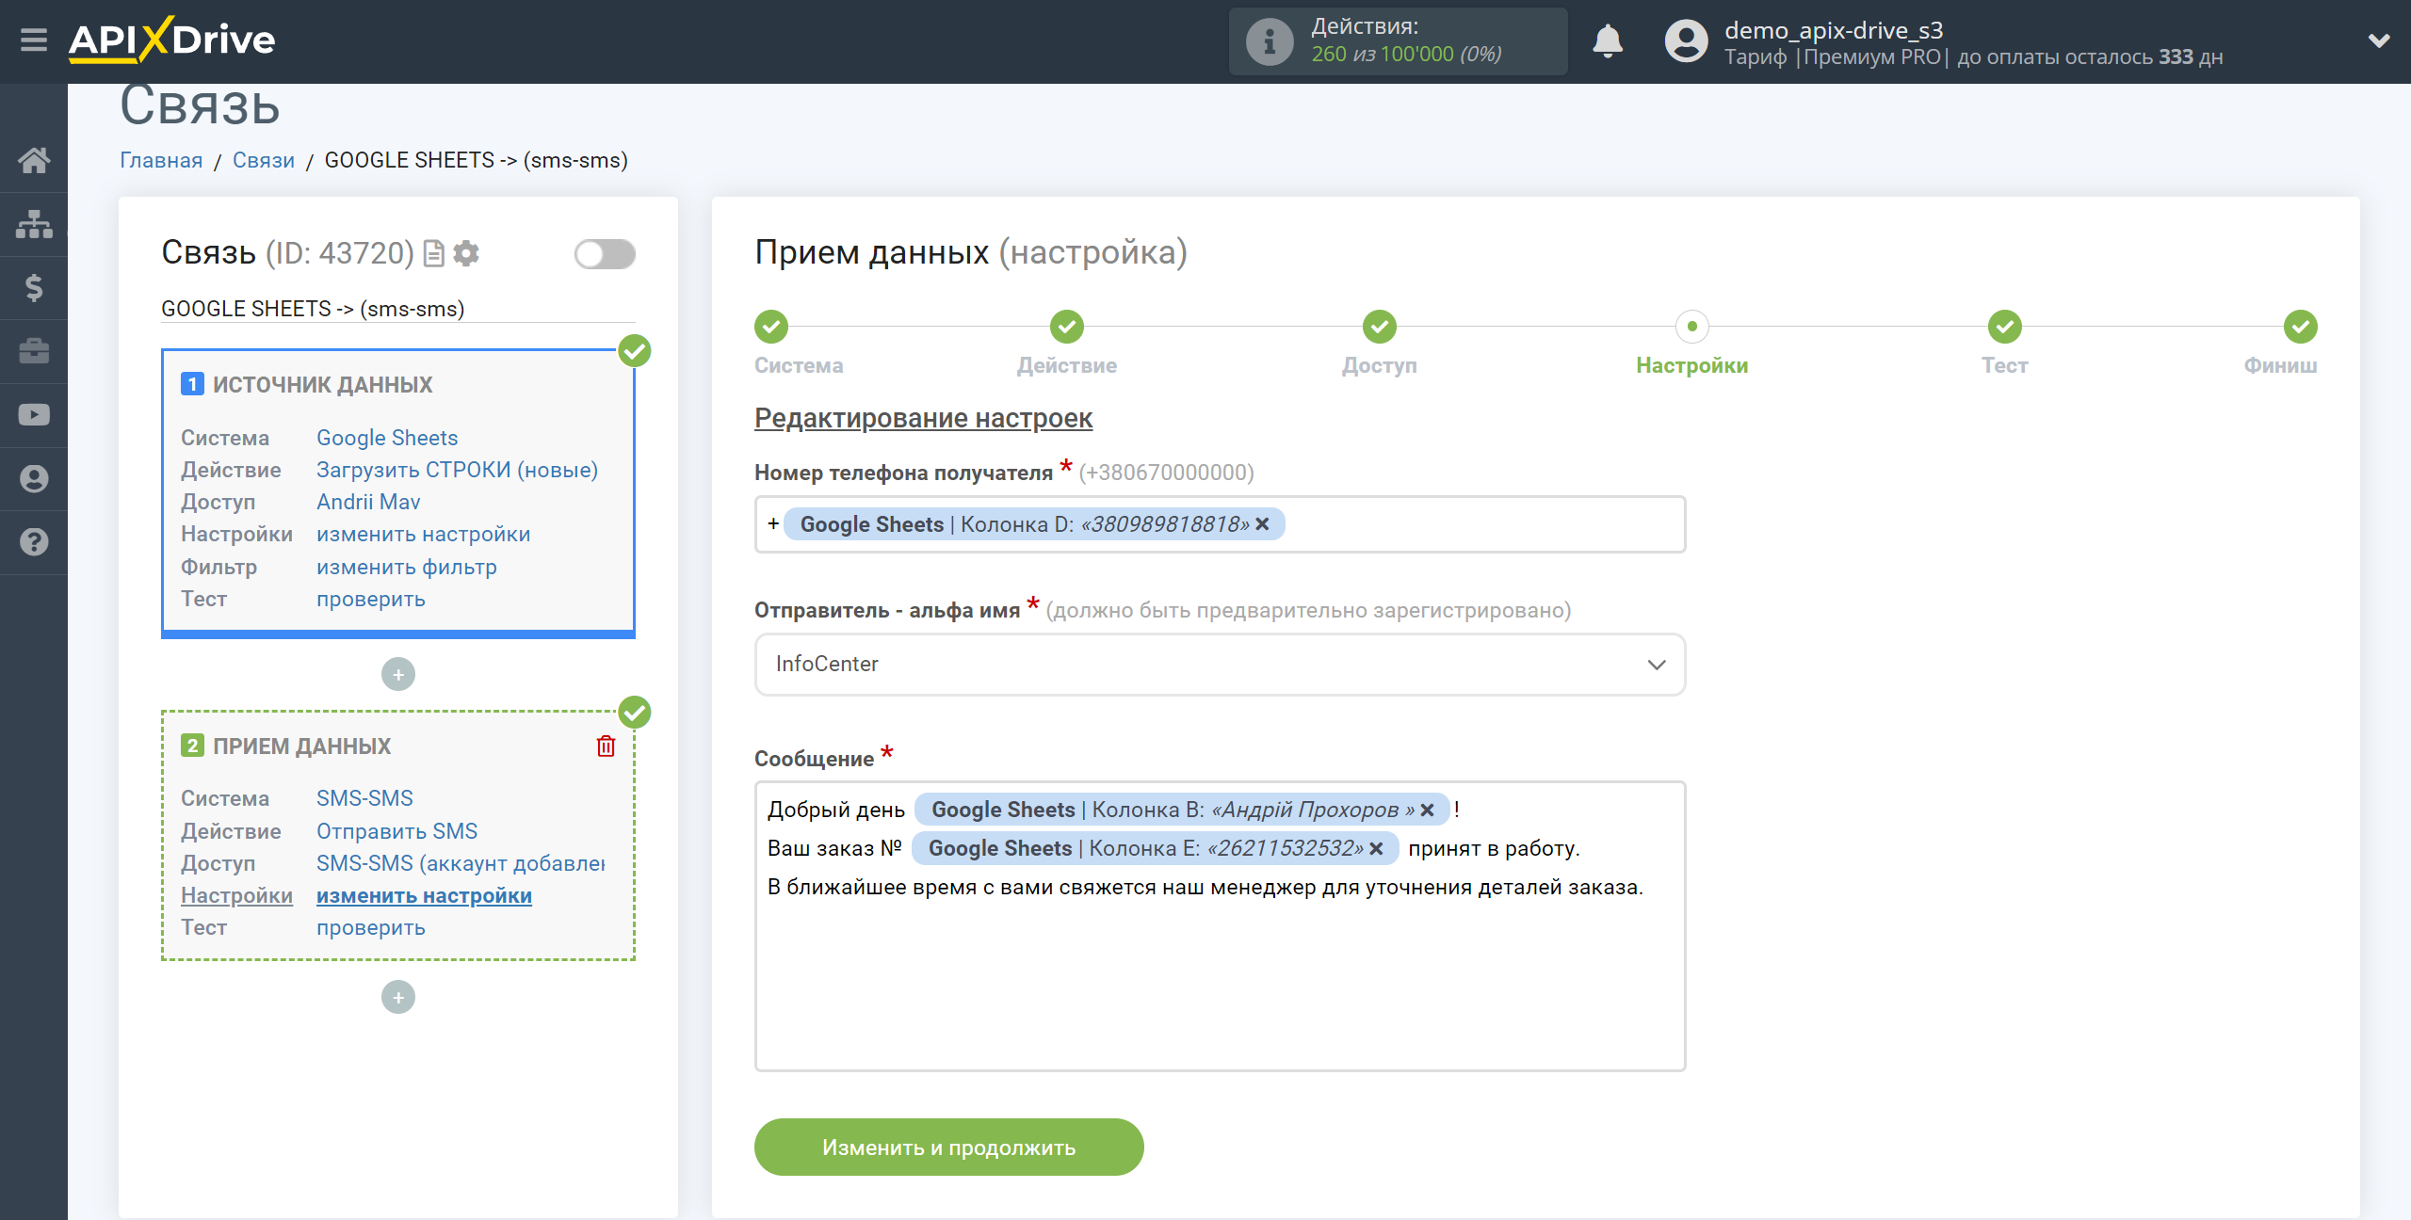Go to the Финиш step
This screenshot has height=1220, width=2411.
[2301, 327]
